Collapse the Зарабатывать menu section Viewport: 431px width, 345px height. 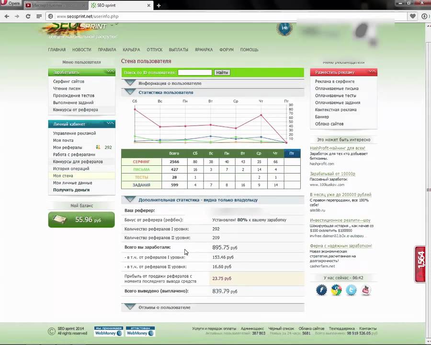110,72
